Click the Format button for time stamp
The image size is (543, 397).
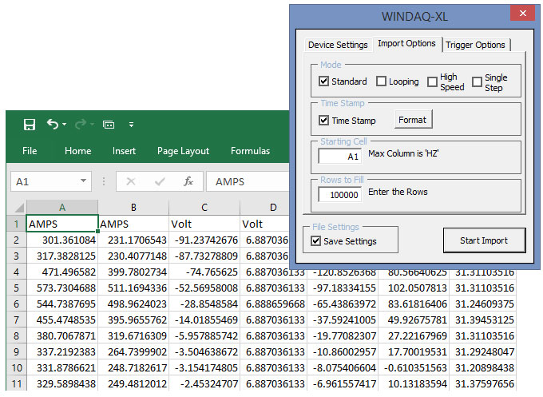[x=413, y=120]
